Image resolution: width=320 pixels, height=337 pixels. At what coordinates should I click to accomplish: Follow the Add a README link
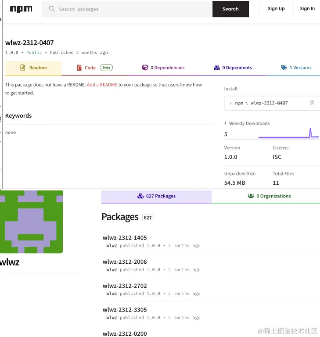point(102,85)
